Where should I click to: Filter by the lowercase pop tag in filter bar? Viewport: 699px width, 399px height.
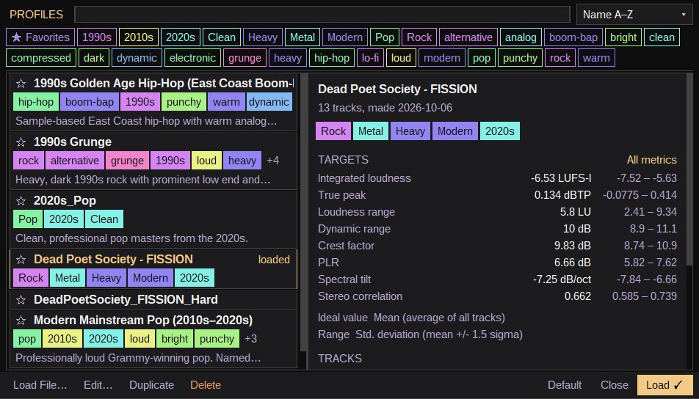point(482,58)
